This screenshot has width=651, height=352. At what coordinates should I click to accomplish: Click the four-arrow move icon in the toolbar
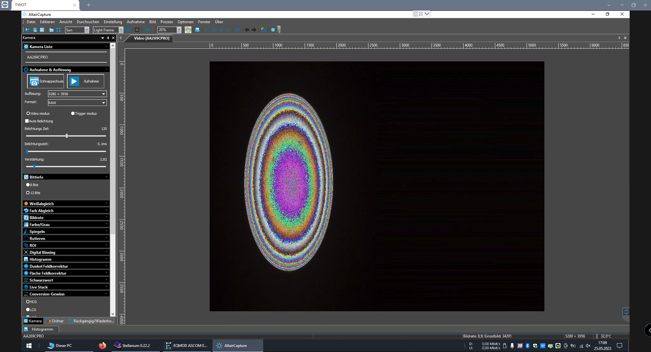237,30
